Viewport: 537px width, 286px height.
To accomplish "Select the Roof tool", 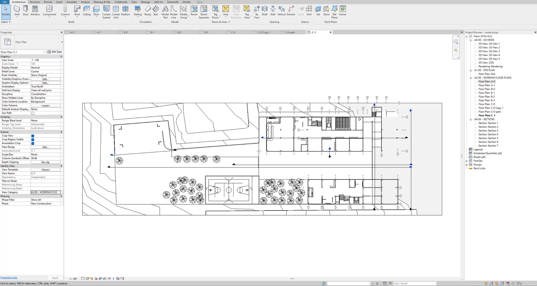I will tap(77, 11).
